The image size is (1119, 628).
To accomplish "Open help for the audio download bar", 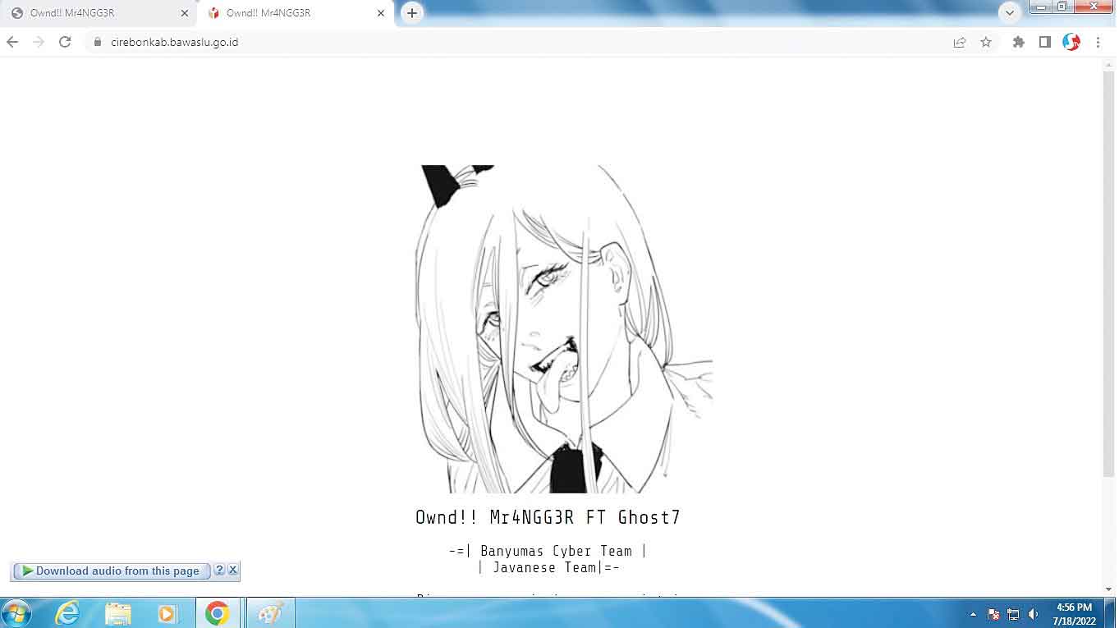I will (x=219, y=570).
